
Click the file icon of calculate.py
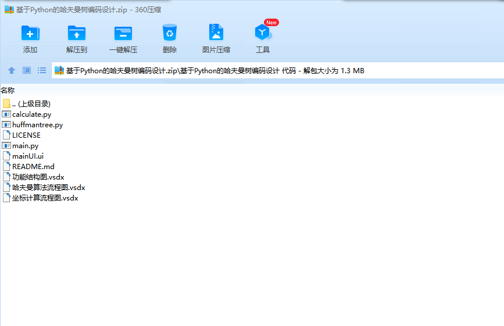click(6, 114)
